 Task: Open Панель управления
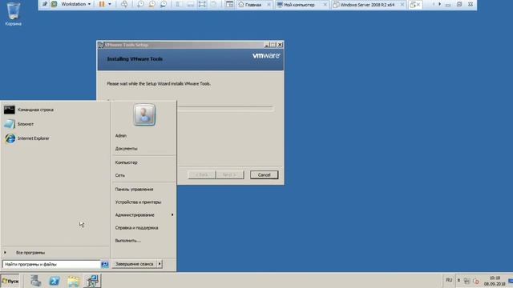134,190
